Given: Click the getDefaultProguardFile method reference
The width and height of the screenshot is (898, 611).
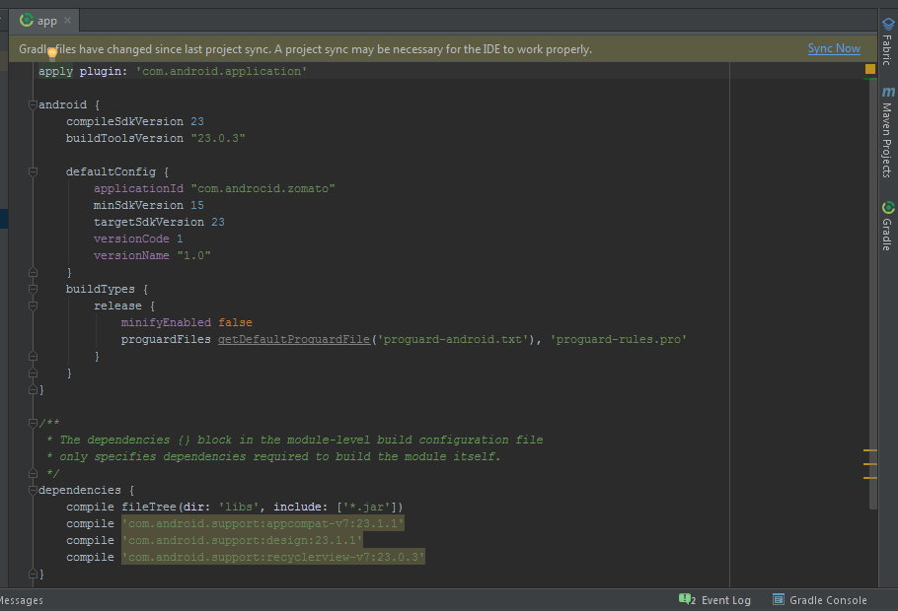Looking at the screenshot, I should pyautogui.click(x=293, y=339).
